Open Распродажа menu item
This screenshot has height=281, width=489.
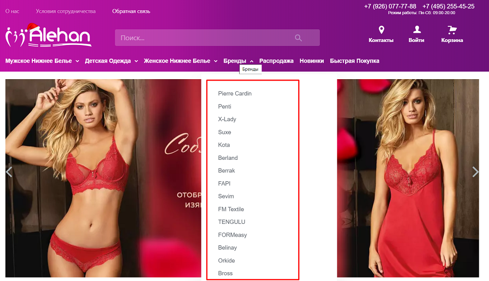pos(276,61)
